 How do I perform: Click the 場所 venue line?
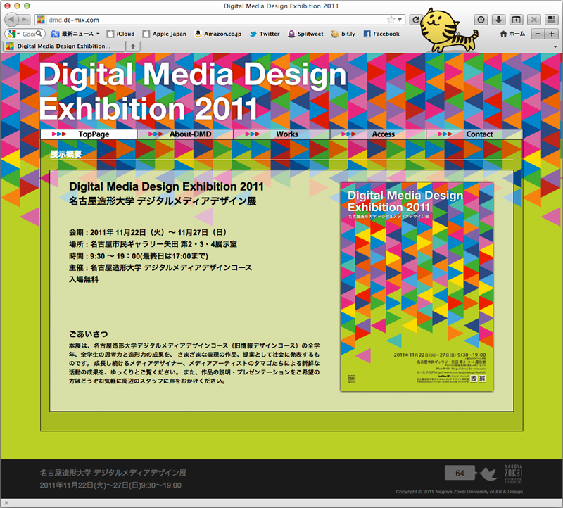pyautogui.click(x=153, y=244)
